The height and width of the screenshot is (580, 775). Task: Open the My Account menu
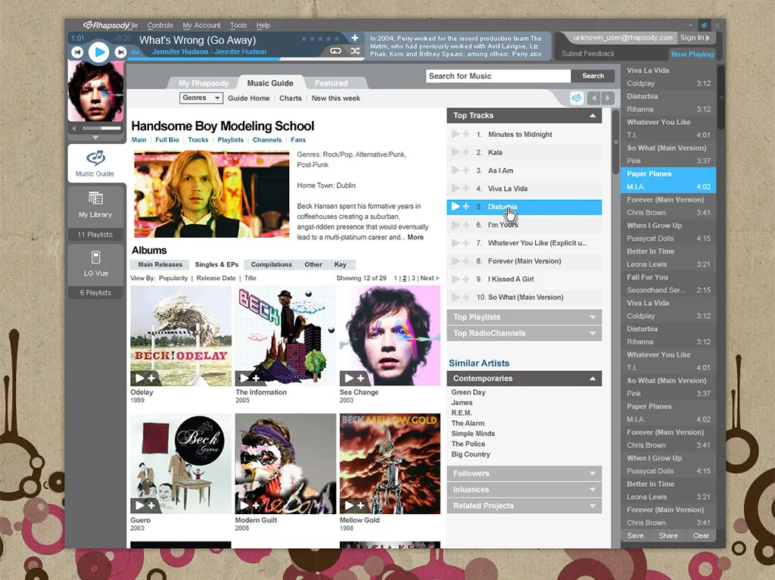pyautogui.click(x=201, y=25)
